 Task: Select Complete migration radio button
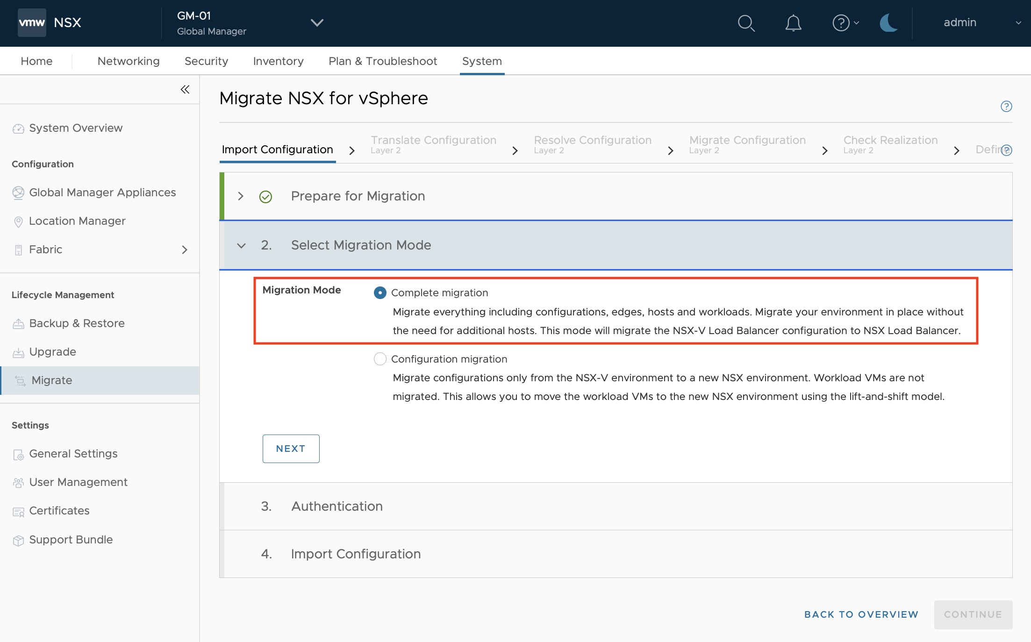[x=380, y=293]
